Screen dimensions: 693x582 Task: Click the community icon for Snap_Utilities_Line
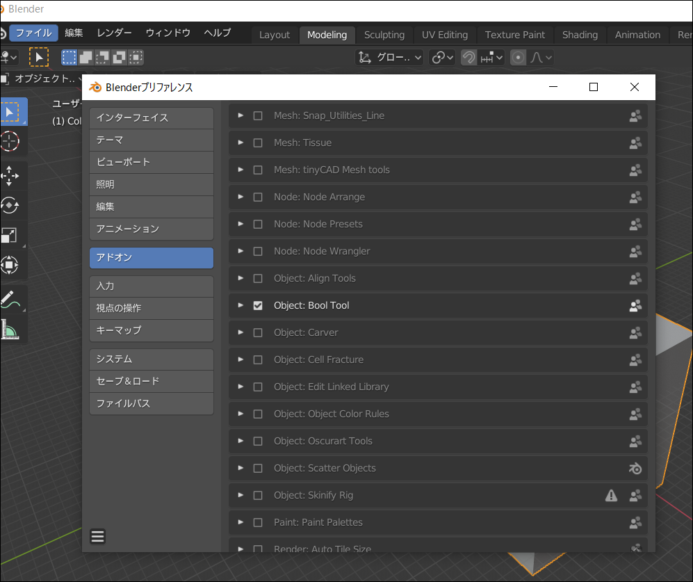click(x=635, y=116)
